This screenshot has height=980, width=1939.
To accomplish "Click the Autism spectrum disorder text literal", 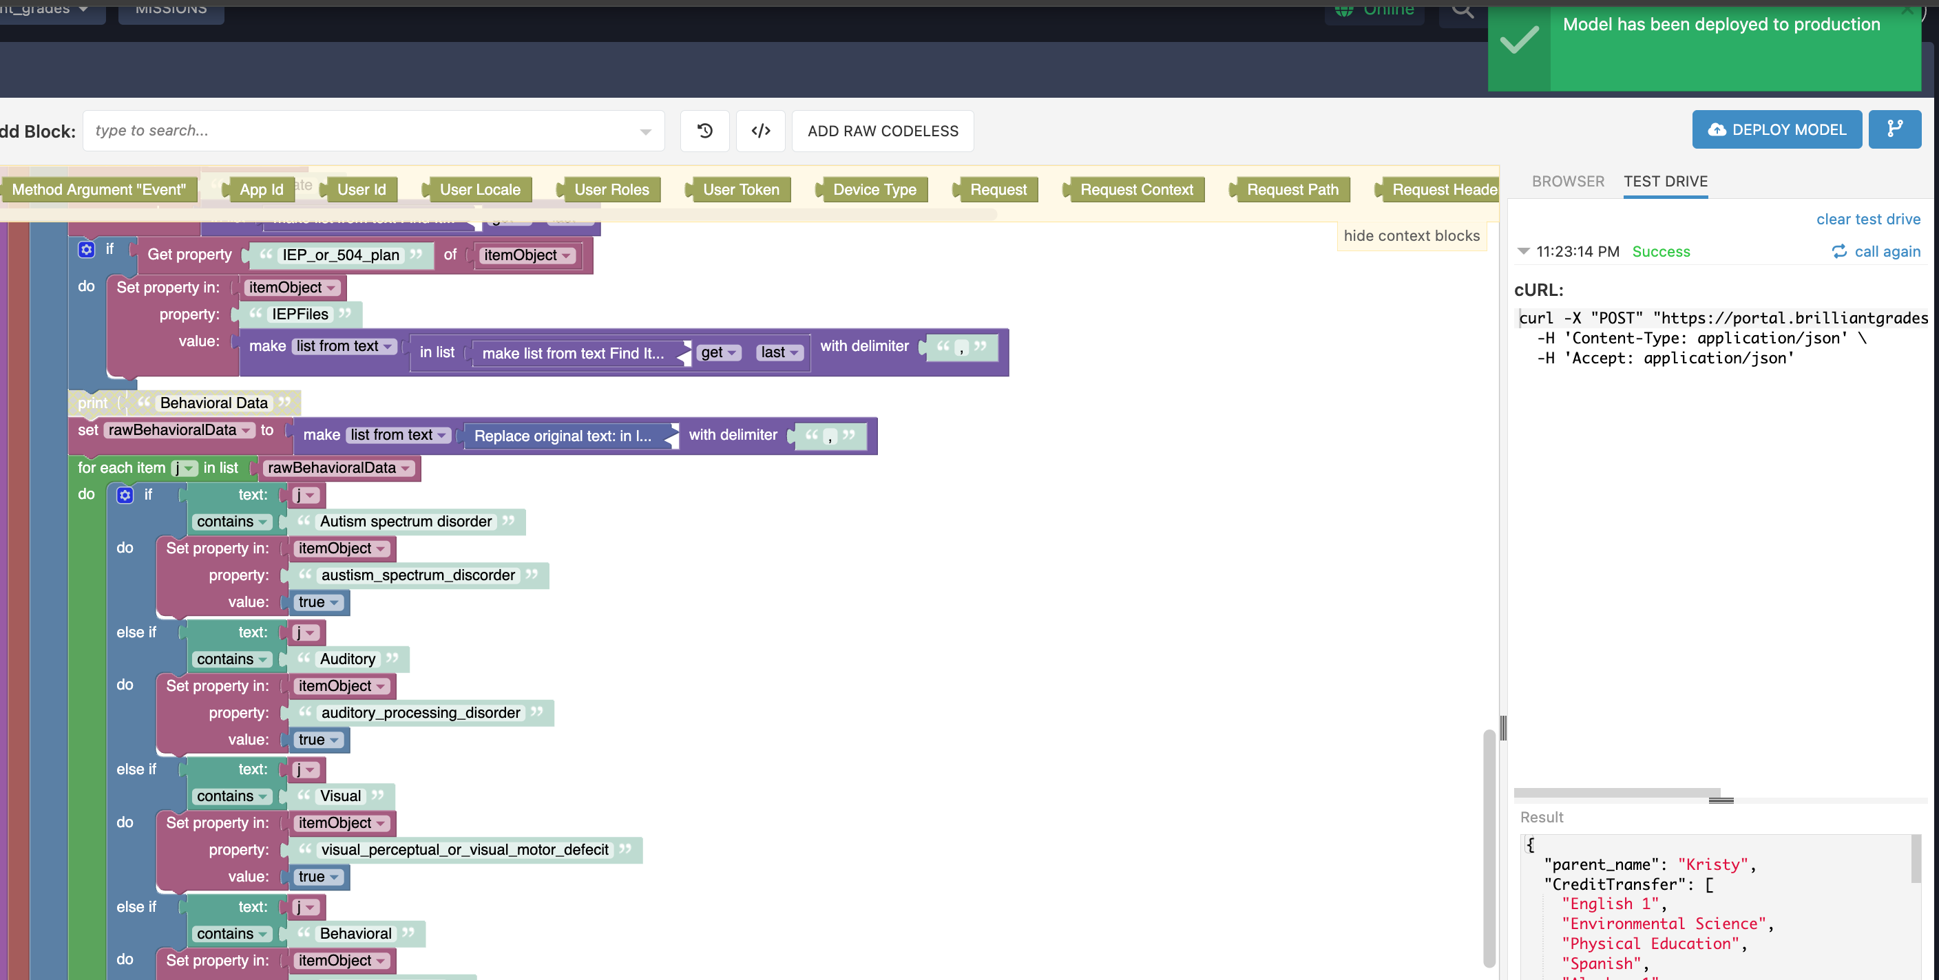I will (x=406, y=522).
